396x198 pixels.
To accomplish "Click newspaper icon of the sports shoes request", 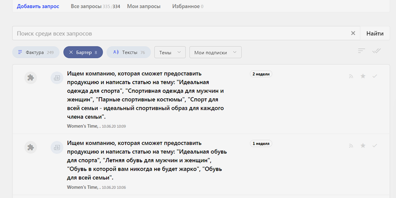I will pos(57,147).
